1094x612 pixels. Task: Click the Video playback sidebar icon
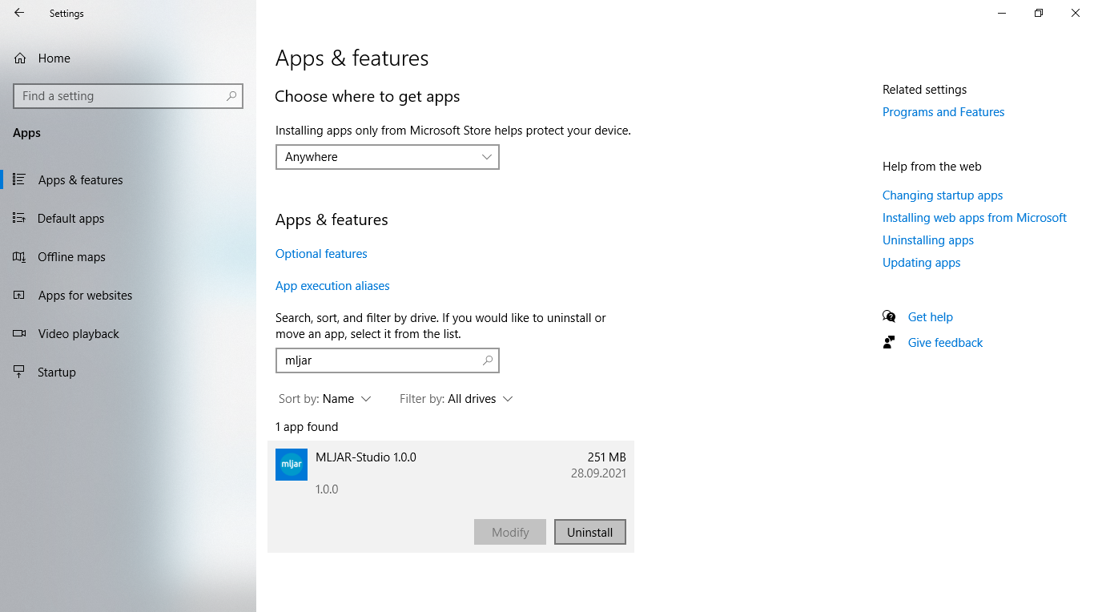click(x=19, y=333)
